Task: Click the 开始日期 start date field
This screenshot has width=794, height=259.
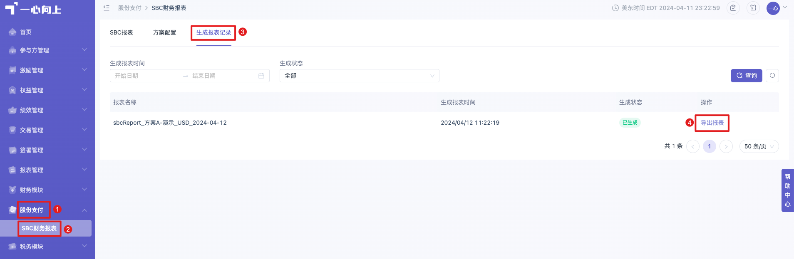Action: (146, 76)
